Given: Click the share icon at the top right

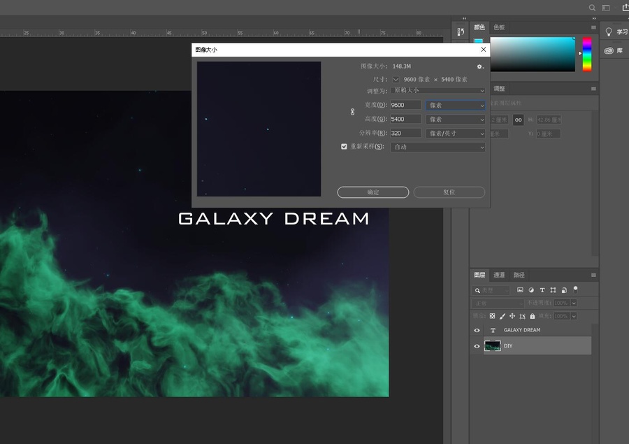Looking at the screenshot, I should pos(626,8).
